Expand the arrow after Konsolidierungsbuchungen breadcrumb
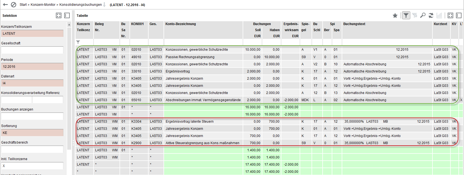Image resolution: width=464 pixels, height=175 pixels. (x=105, y=5)
